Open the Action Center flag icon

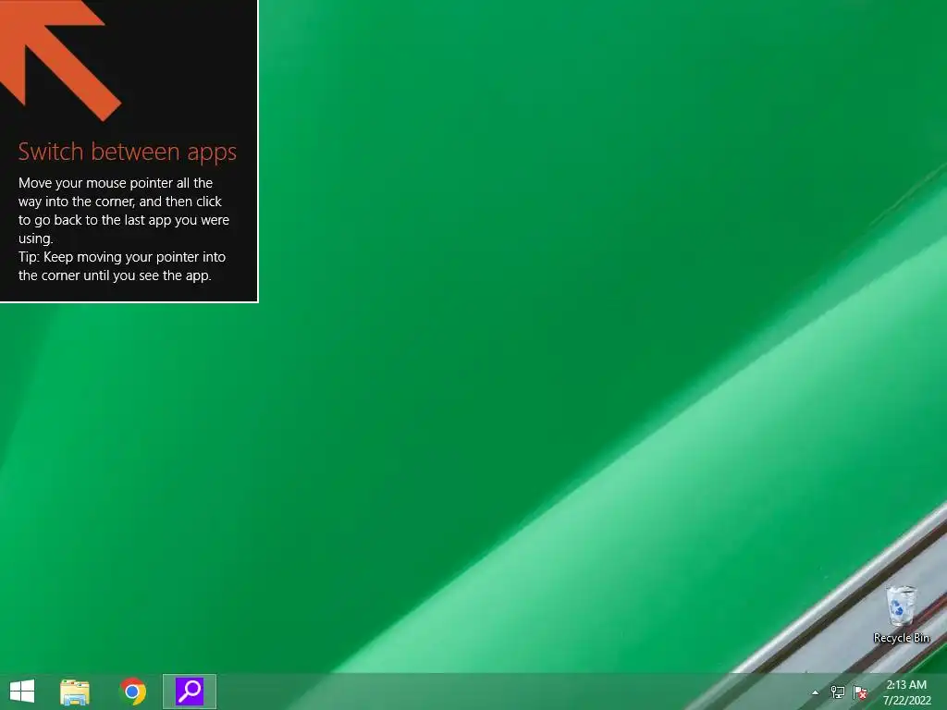[860, 692]
